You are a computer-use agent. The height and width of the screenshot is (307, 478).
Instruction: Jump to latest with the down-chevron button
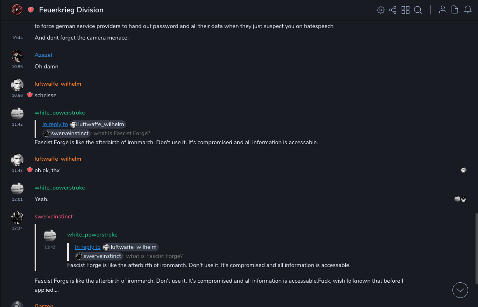pyautogui.click(x=460, y=290)
